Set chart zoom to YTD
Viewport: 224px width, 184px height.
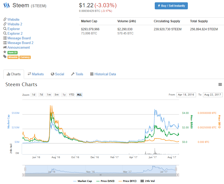point(72,95)
